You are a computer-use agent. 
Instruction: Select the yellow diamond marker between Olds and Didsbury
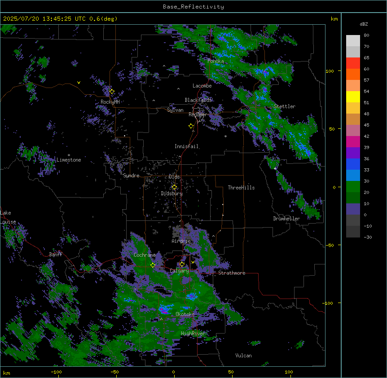click(174, 187)
